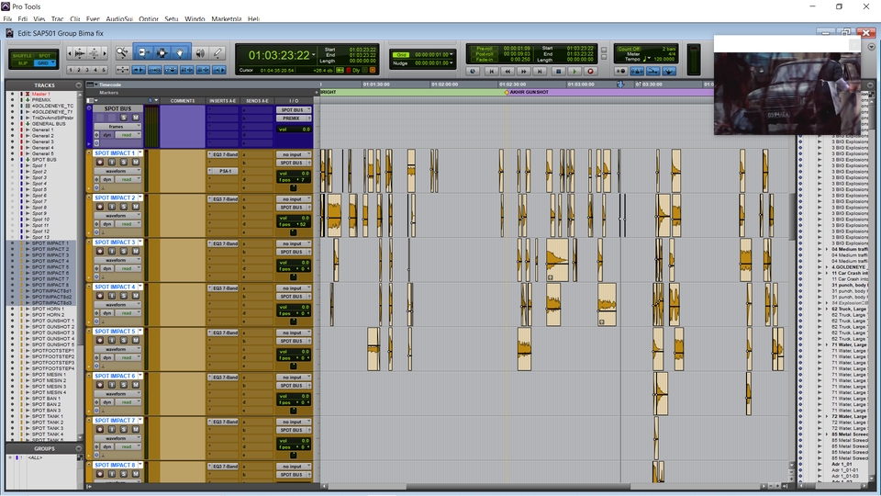Solo the SPOT BUS track

(x=124, y=118)
